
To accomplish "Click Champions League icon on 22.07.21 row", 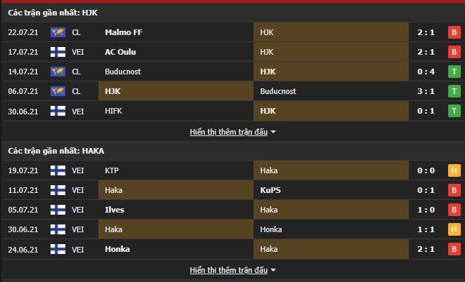I will point(58,32).
